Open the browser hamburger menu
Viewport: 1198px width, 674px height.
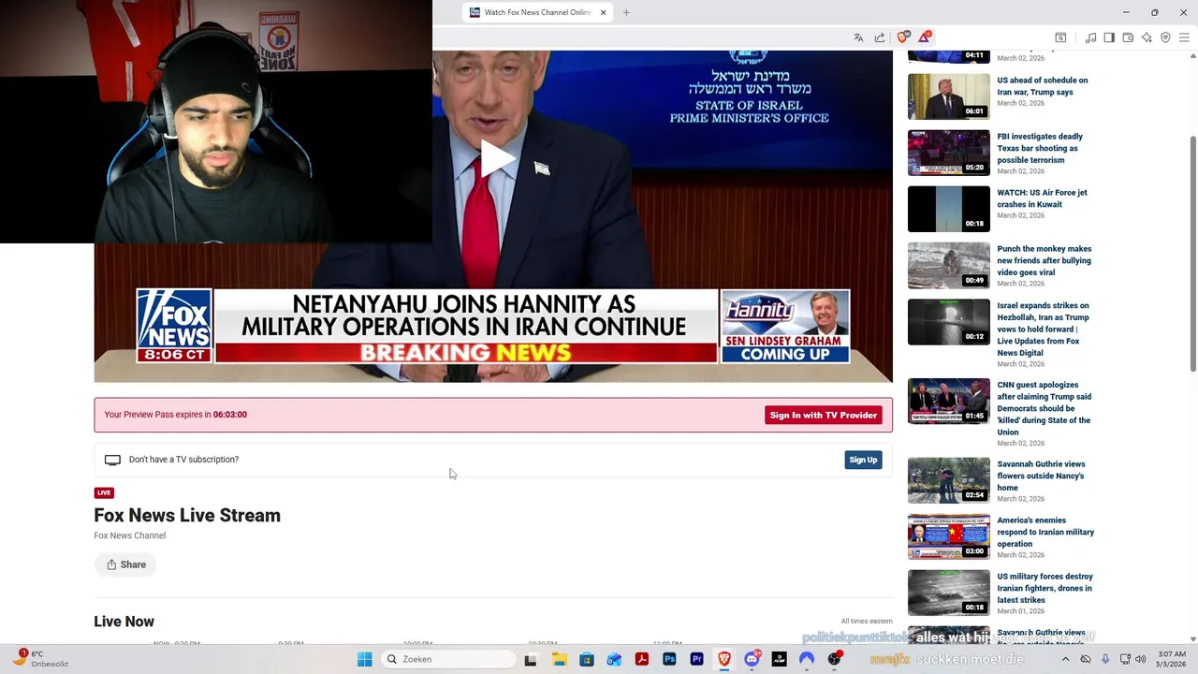click(x=1184, y=37)
